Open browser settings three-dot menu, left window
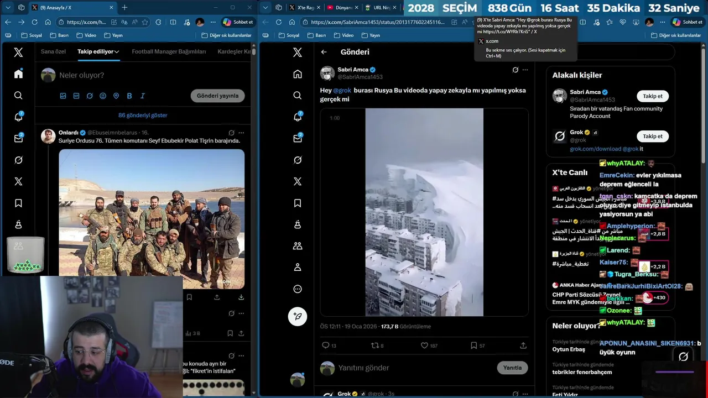The image size is (708, 398). coord(213,22)
